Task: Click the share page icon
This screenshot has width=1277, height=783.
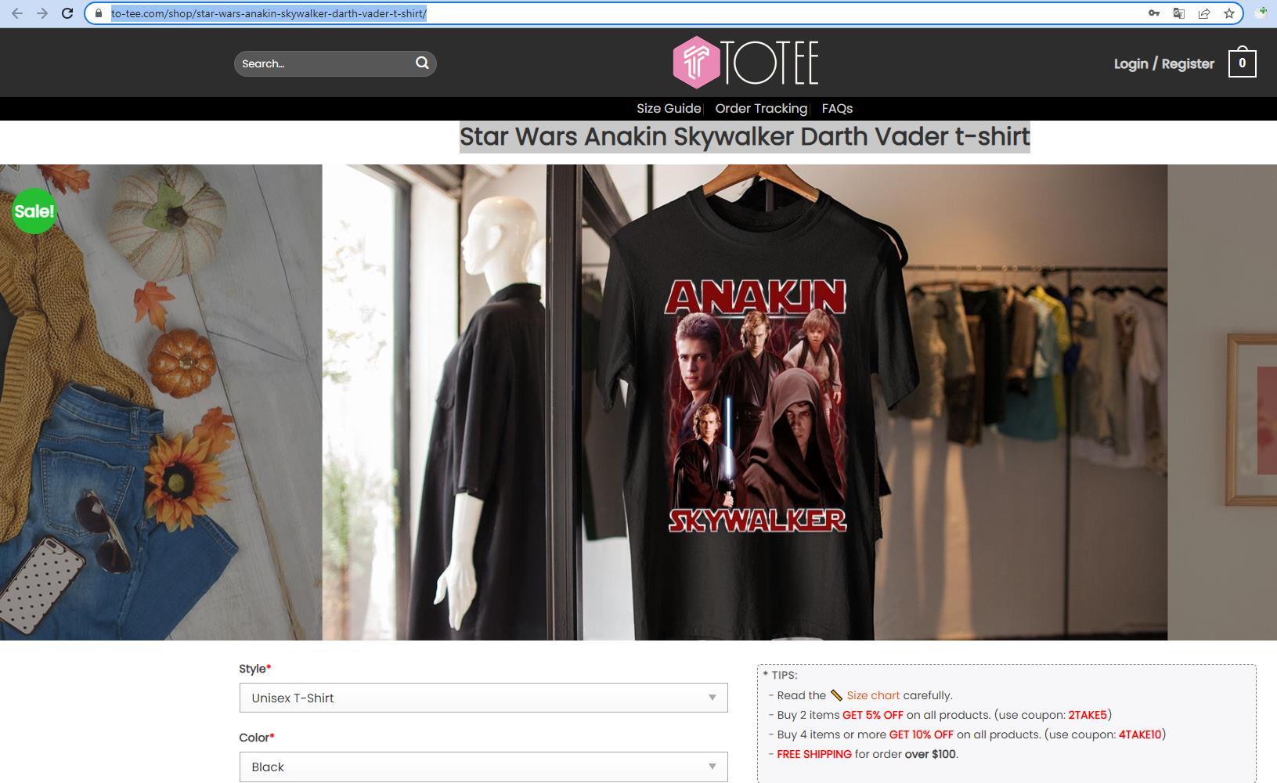Action: coord(1204,13)
